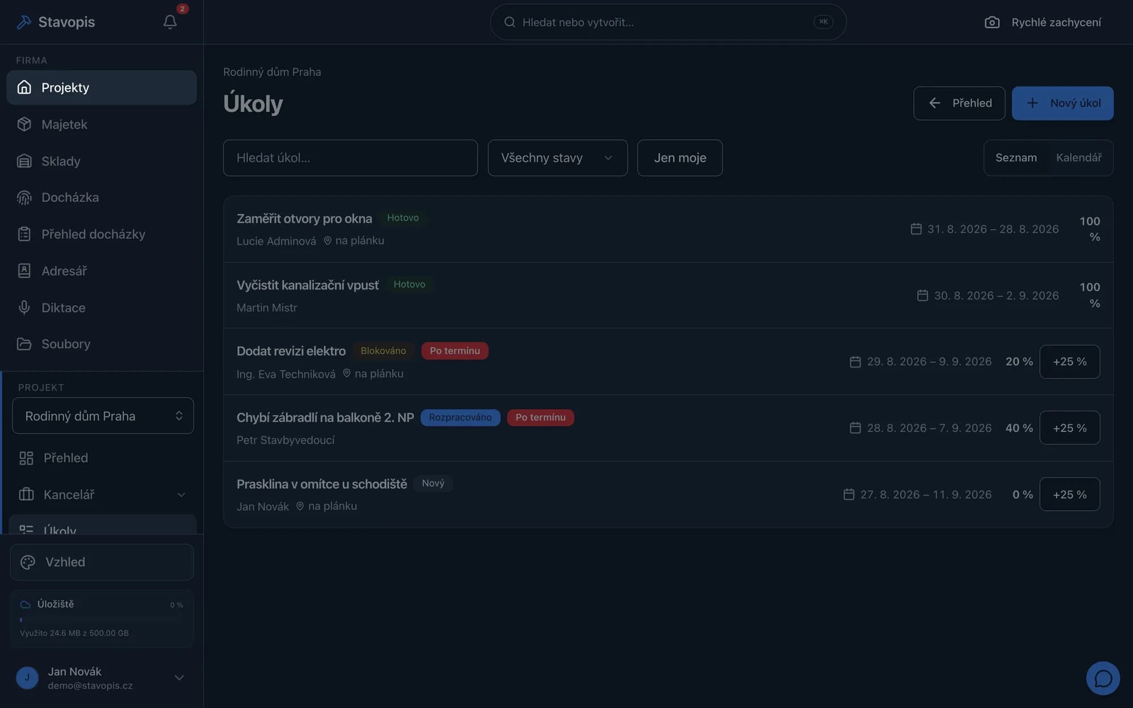Go back via Přehled arrow button
This screenshot has height=708, width=1133.
click(959, 103)
